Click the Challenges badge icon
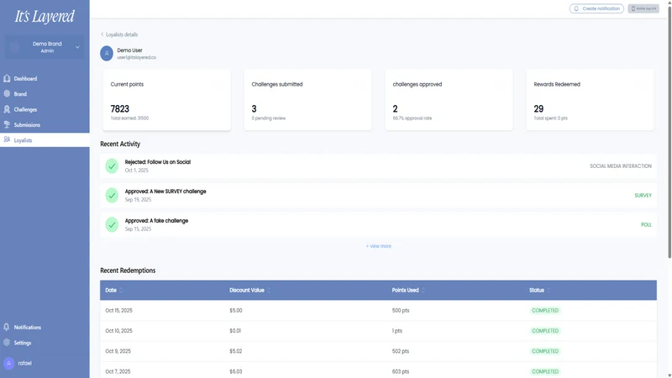This screenshot has height=378, width=672. (x=7, y=109)
